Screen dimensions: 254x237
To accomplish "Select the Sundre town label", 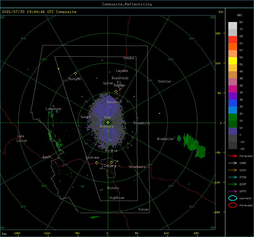I will [86, 117].
